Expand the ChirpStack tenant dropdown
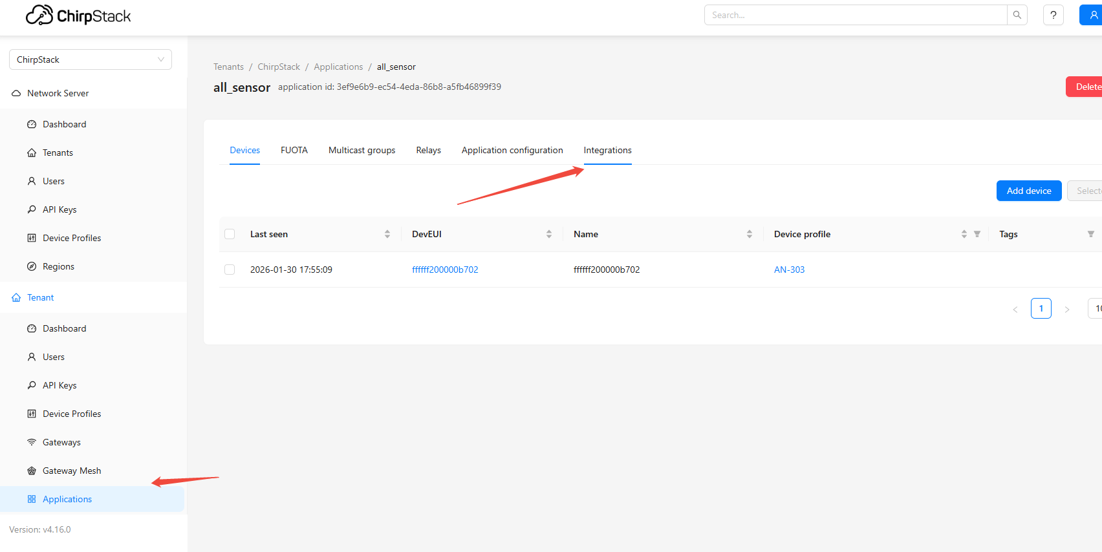The width and height of the screenshot is (1102, 552). [91, 59]
